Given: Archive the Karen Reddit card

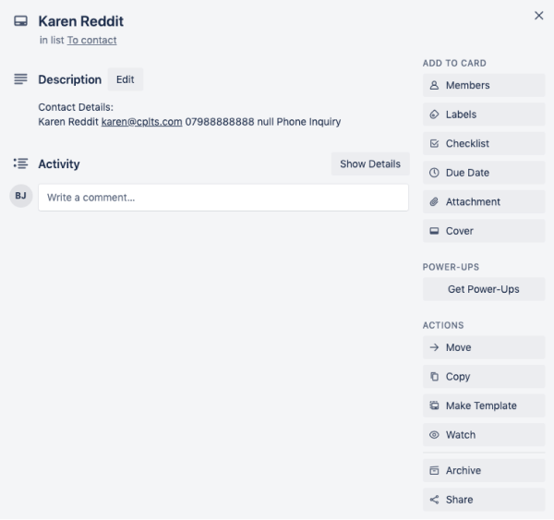Looking at the screenshot, I should (x=483, y=470).
